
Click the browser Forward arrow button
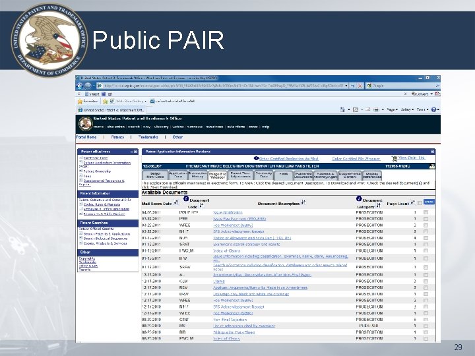pos(88,86)
